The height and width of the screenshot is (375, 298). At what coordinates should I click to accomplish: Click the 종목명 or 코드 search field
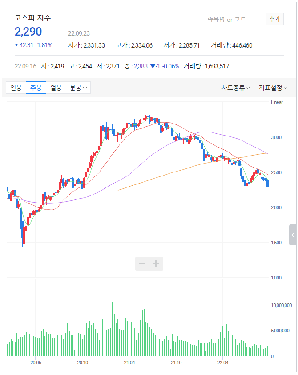(x=234, y=19)
